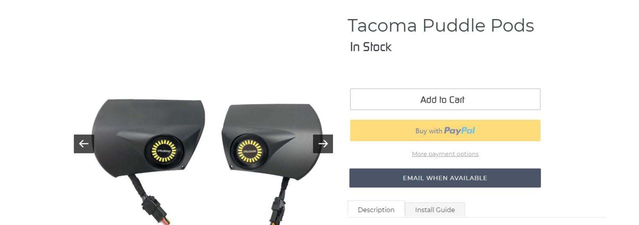This screenshot has height=225, width=639.
Task: Advance to the next product image arrow
Action: click(323, 144)
